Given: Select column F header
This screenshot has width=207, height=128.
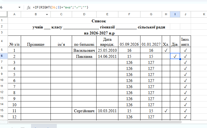Looking at the screenshot, I should click(129, 14).
